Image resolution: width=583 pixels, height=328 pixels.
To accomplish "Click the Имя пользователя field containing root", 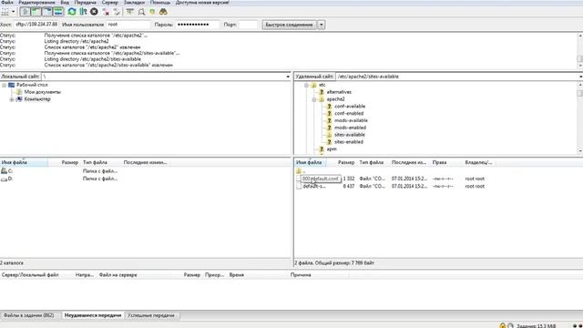I will (128, 25).
